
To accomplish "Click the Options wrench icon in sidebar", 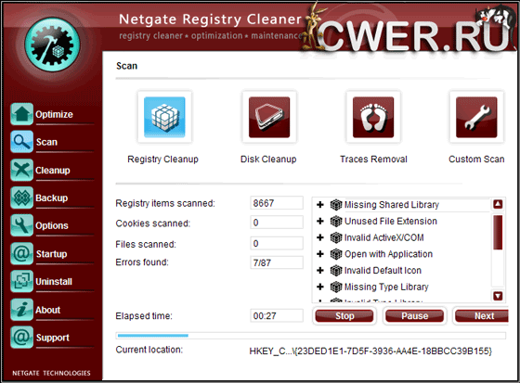I will [x=21, y=225].
